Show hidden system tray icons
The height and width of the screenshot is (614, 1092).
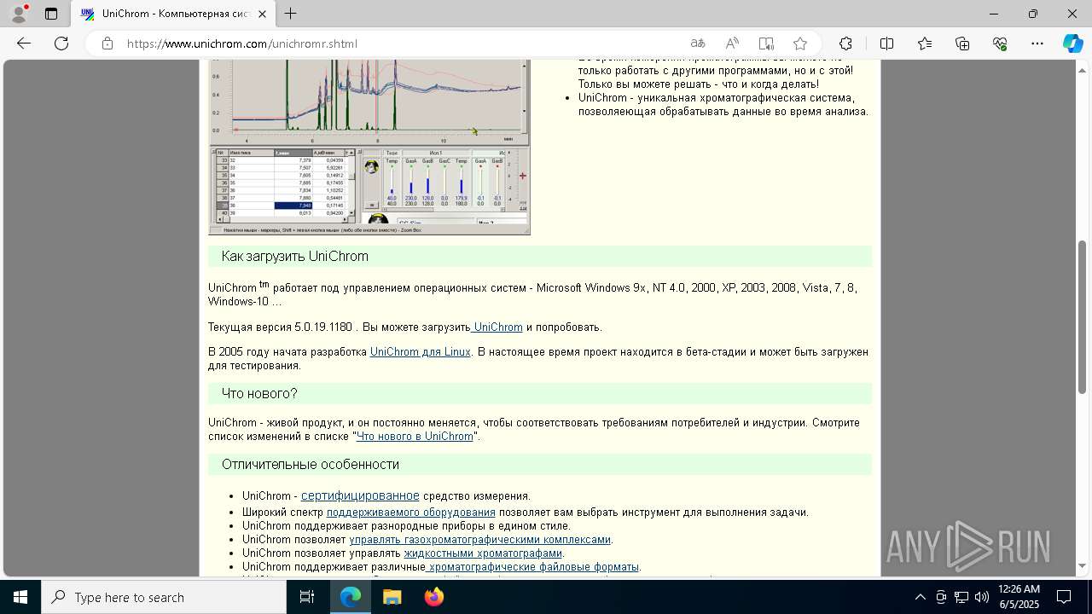pos(920,597)
